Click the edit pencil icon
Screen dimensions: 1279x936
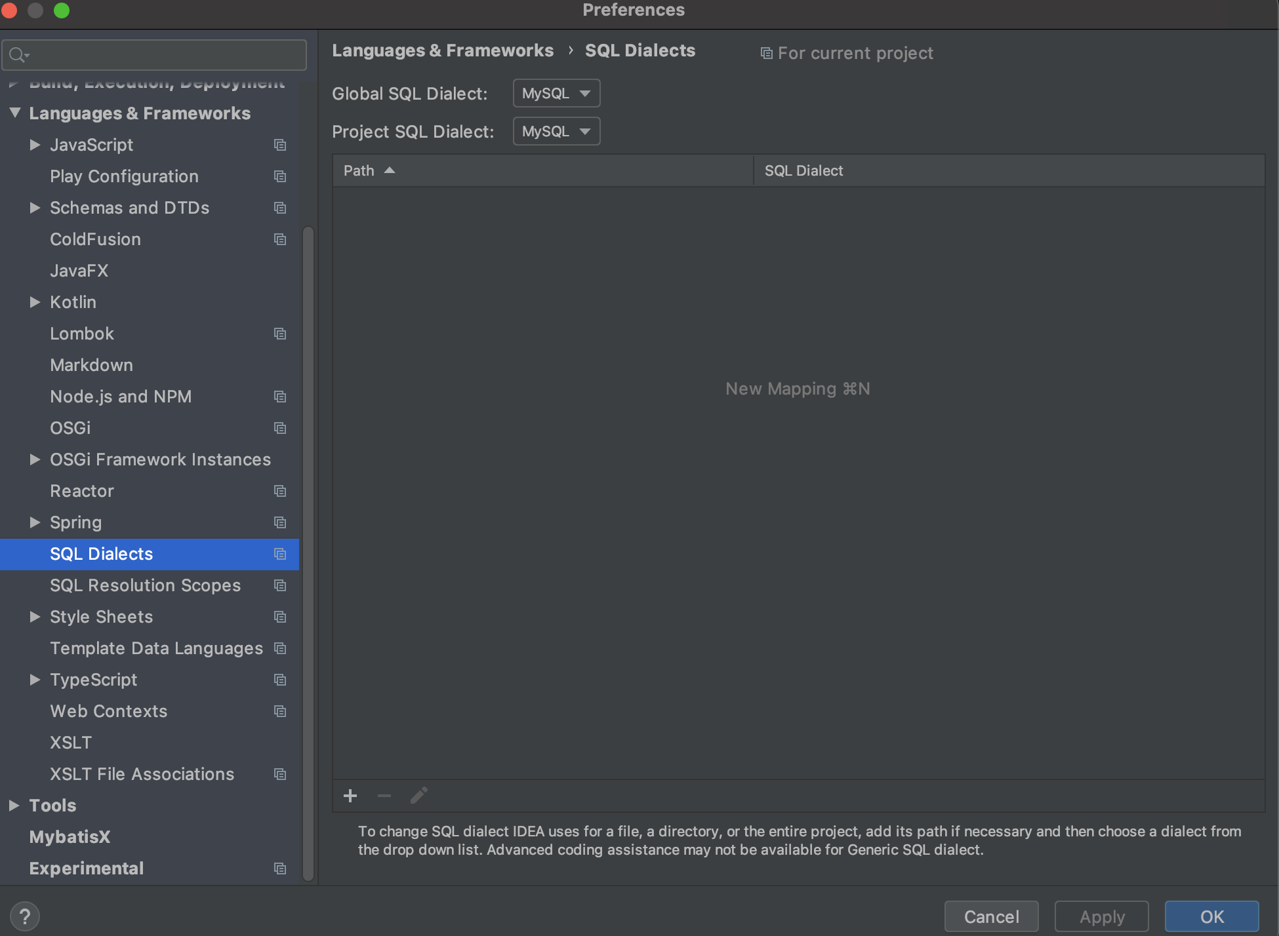click(x=418, y=796)
